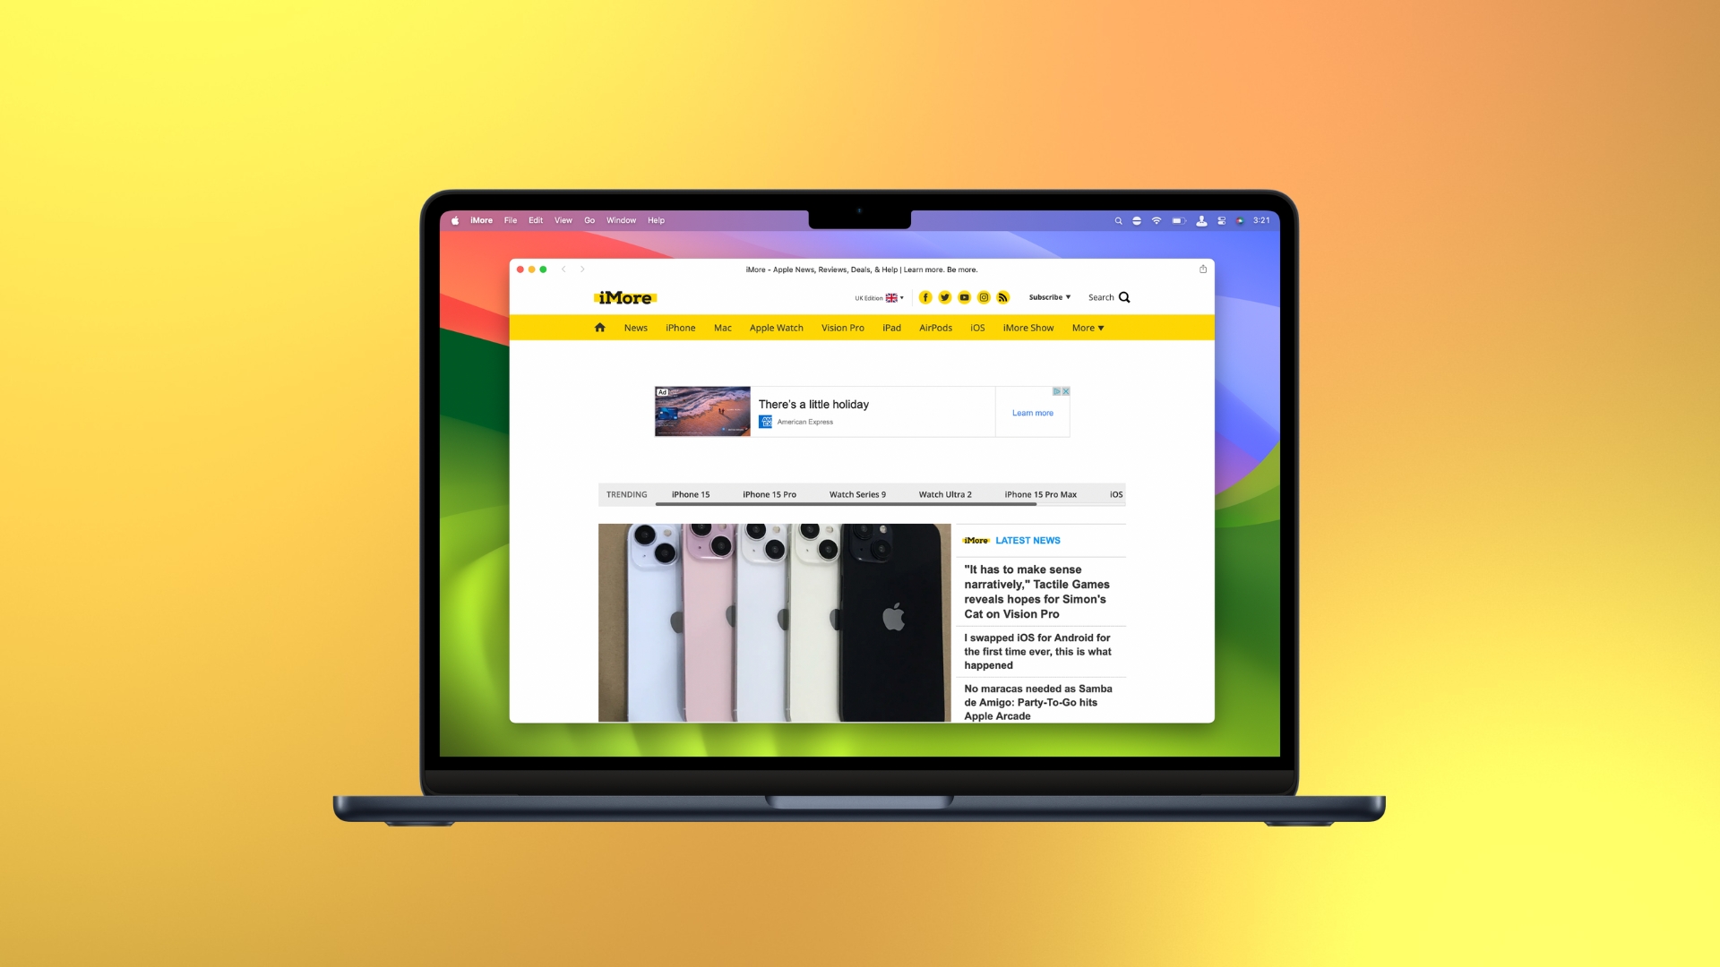
Task: Click the Facebook social icon
Action: click(925, 297)
